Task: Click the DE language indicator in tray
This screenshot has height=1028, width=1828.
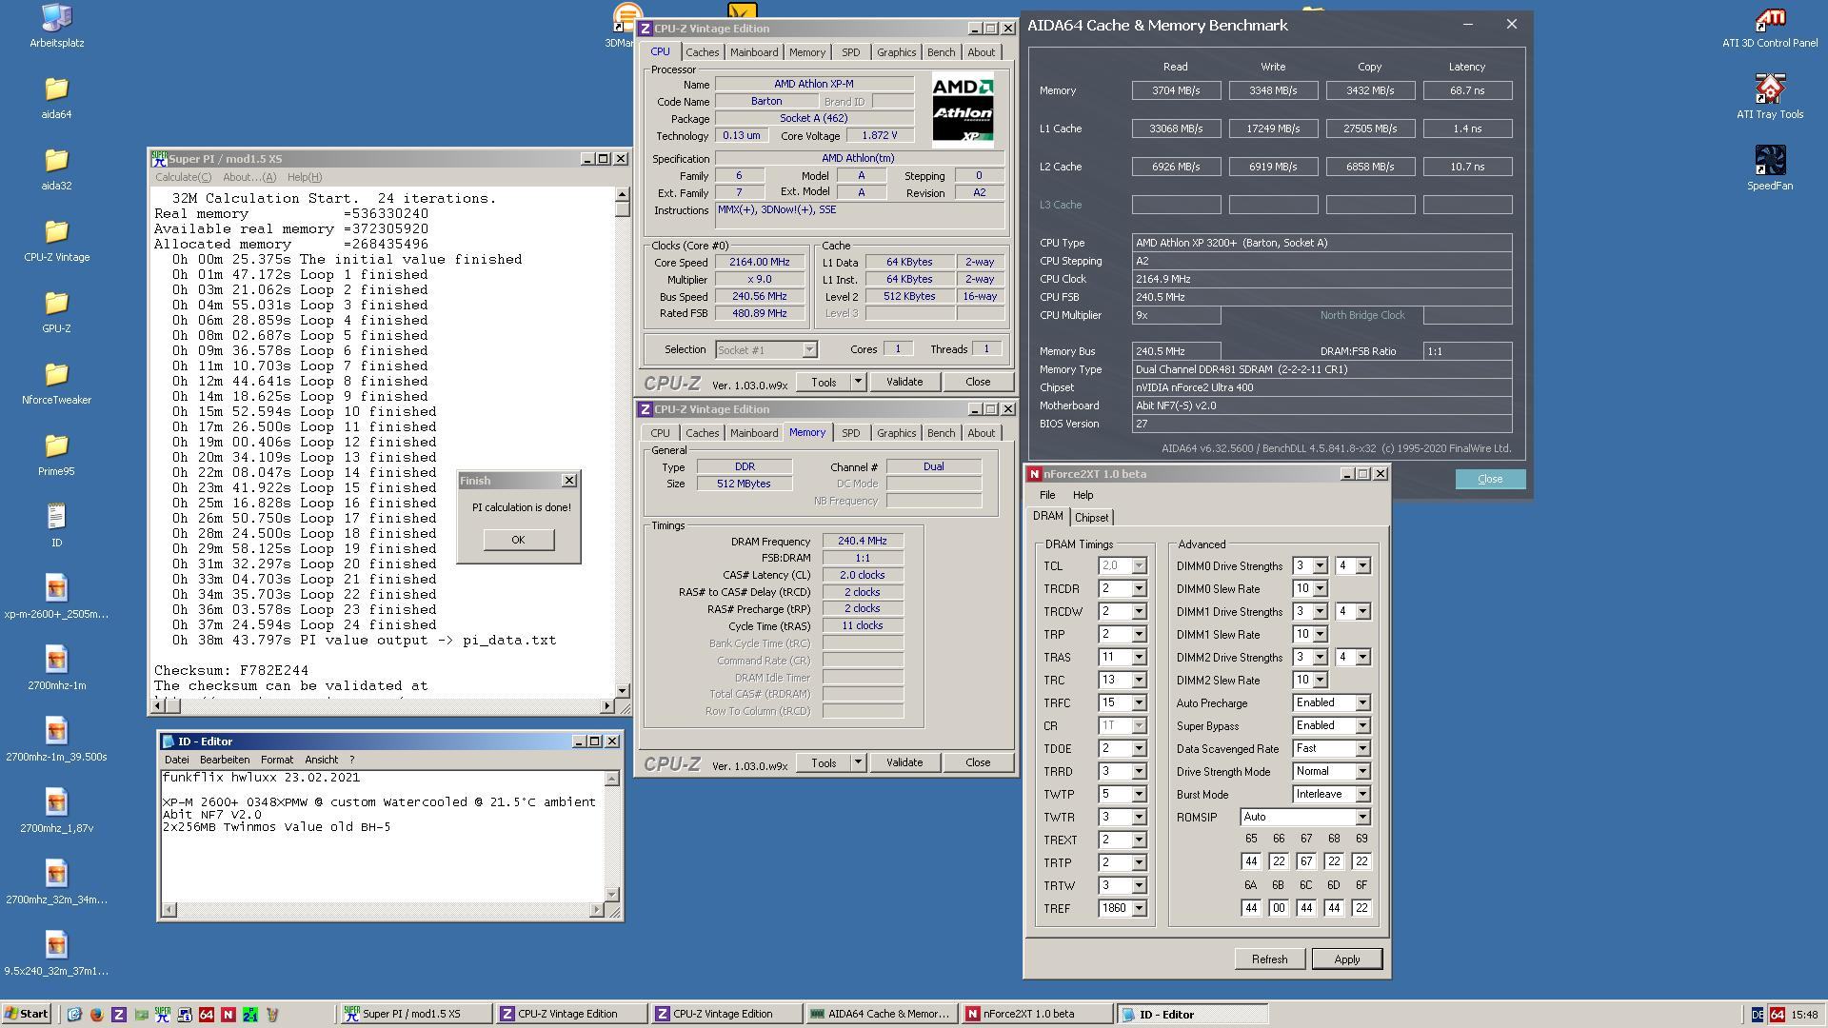Action: [x=1758, y=1015]
